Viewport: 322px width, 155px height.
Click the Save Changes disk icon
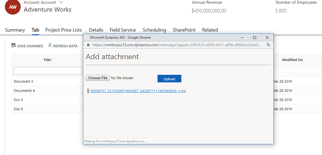[x=14, y=45]
